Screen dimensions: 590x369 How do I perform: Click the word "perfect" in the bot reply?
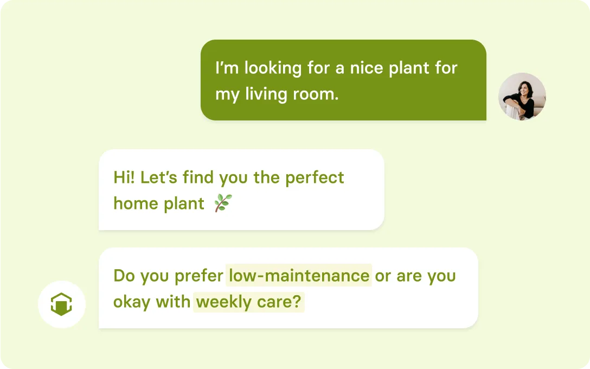coord(315,177)
